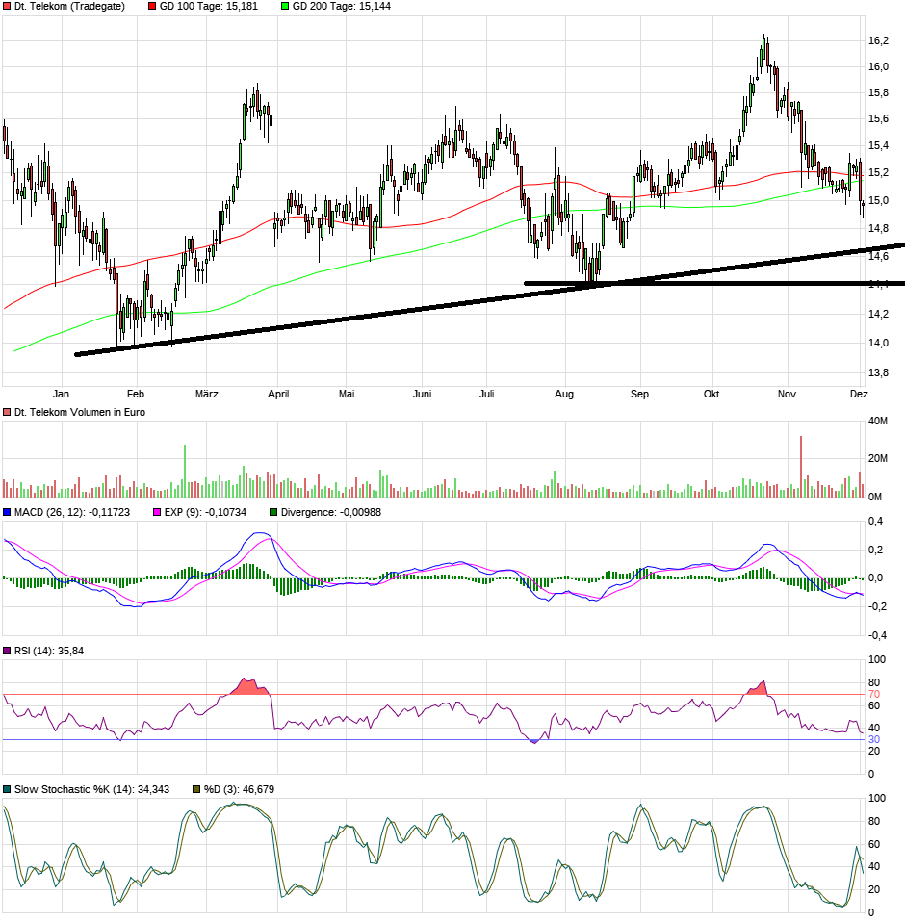905x922 pixels.
Task: Click the Okt. month axis label
Action: 712,394
